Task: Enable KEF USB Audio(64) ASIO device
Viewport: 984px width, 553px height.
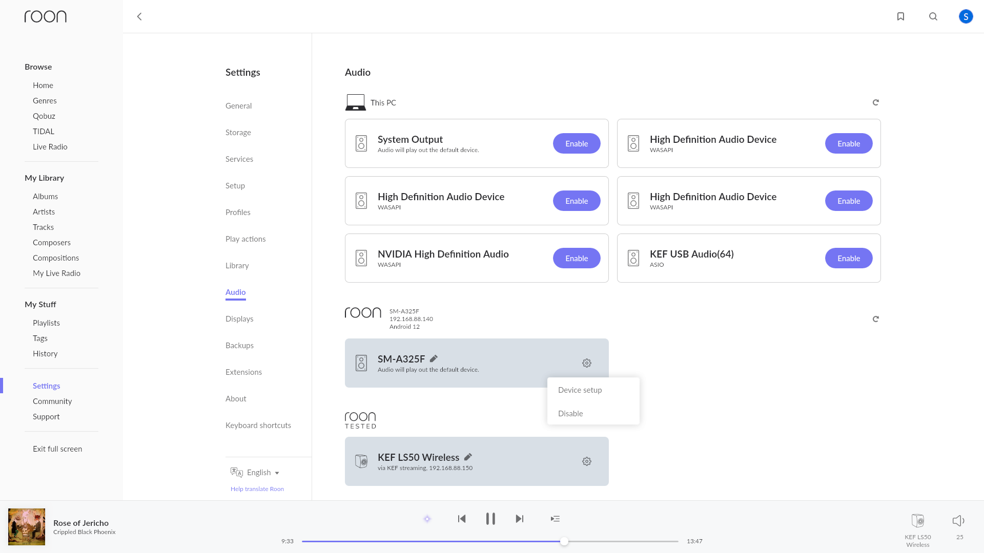Action: tap(849, 258)
